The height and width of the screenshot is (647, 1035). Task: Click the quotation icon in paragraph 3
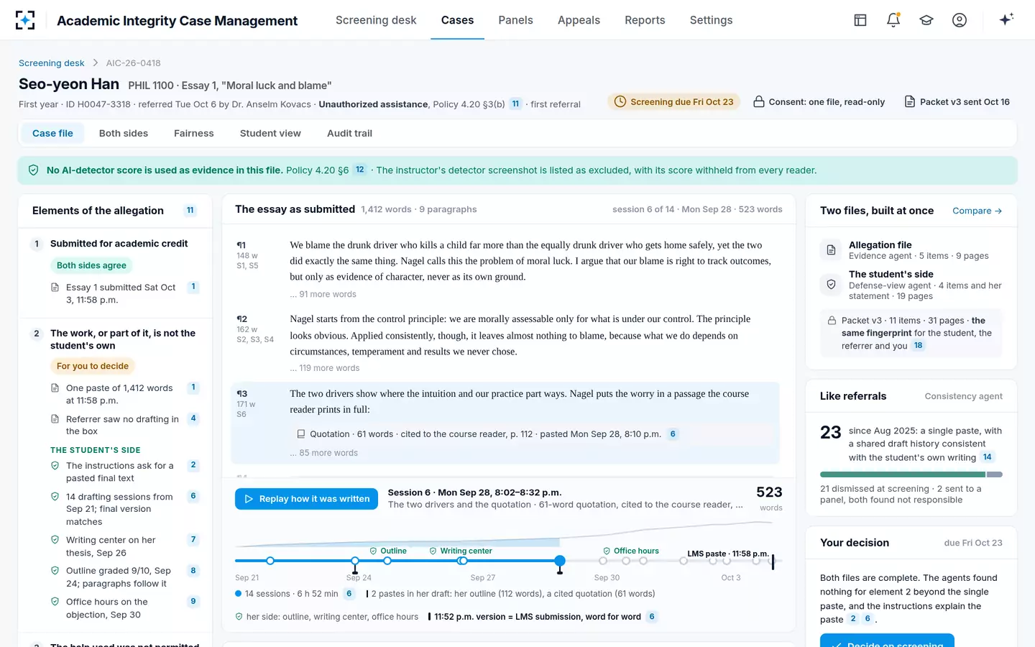pos(301,434)
